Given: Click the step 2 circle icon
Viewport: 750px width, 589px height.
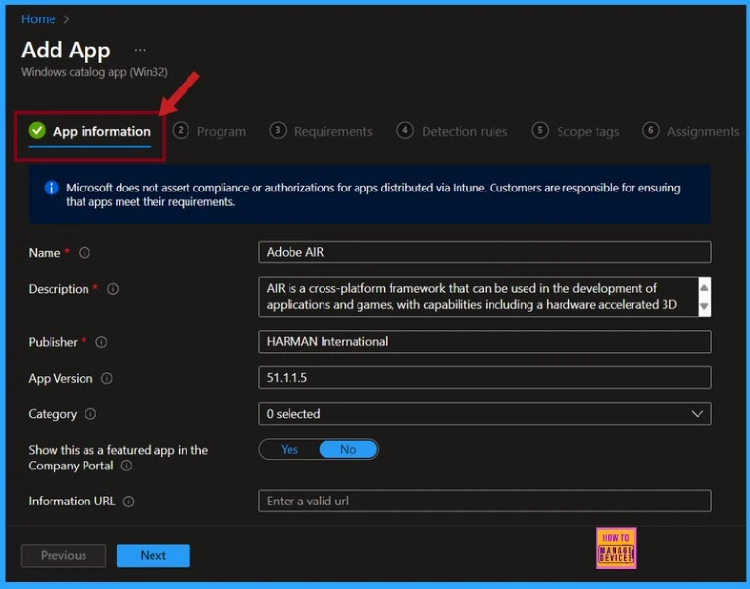Looking at the screenshot, I should (181, 130).
